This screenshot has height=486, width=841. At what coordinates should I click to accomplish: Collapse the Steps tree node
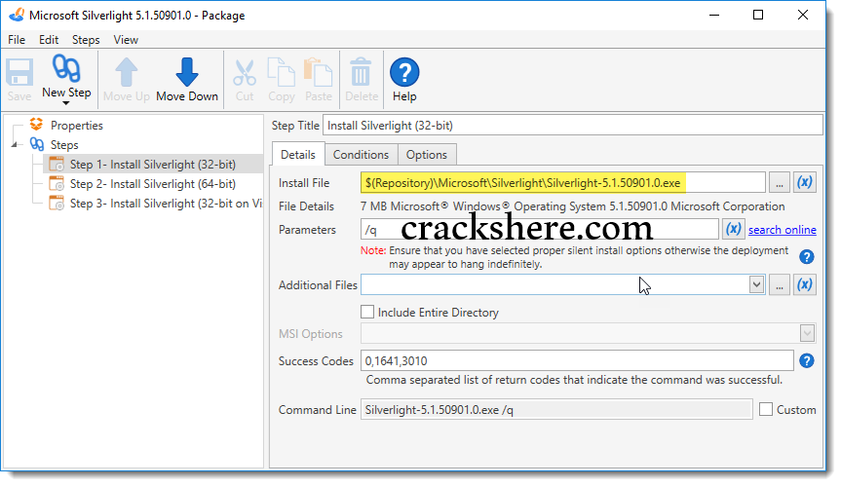(x=15, y=145)
